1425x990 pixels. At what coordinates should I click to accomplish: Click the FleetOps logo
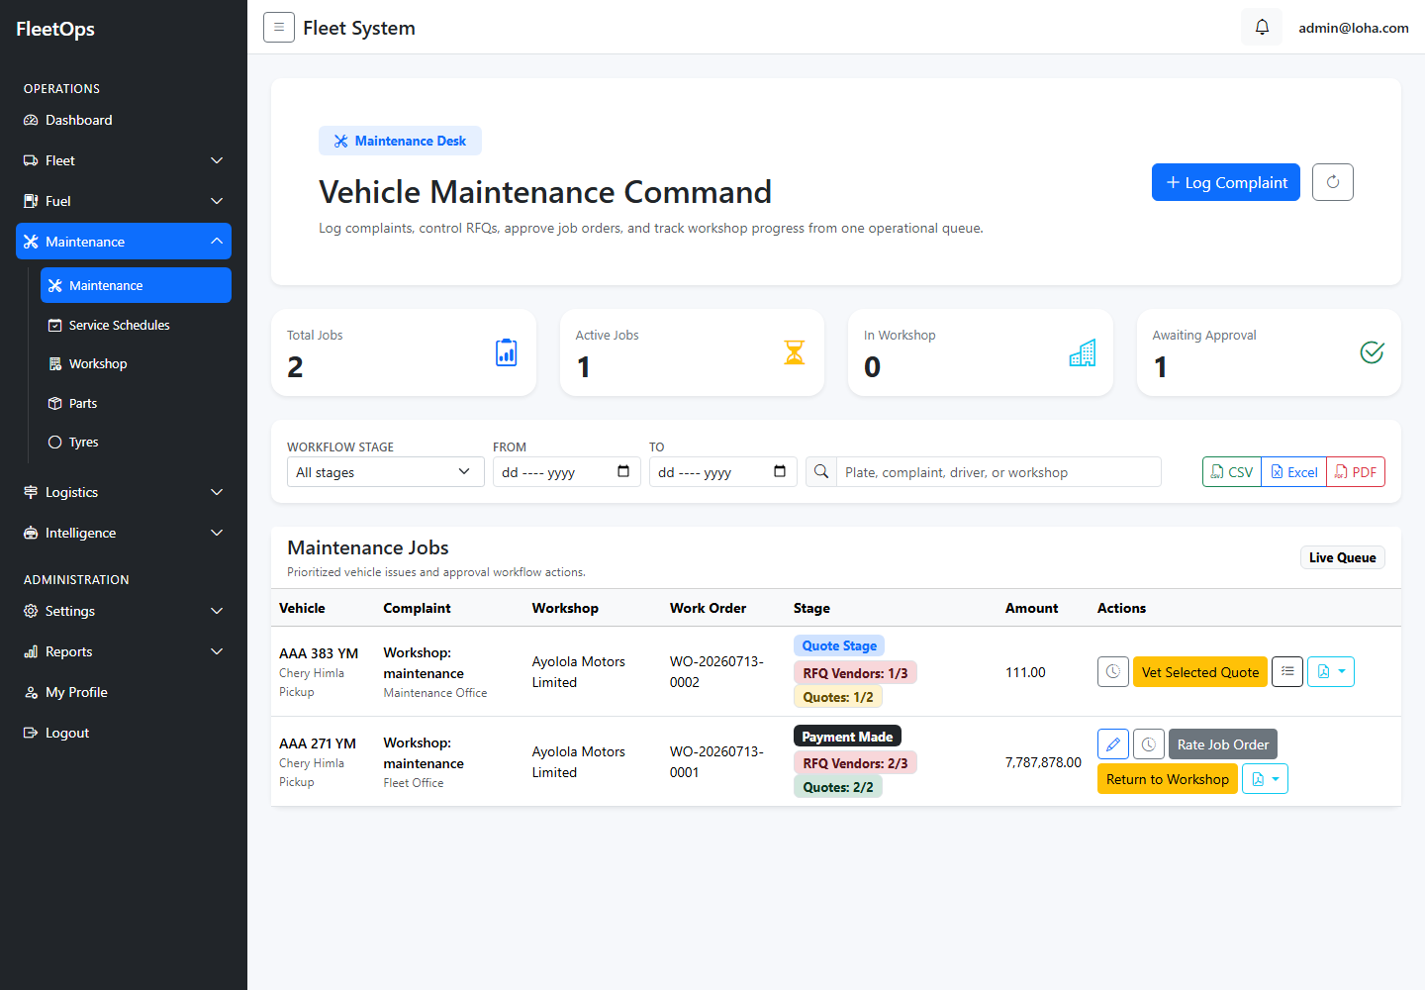coord(55,29)
